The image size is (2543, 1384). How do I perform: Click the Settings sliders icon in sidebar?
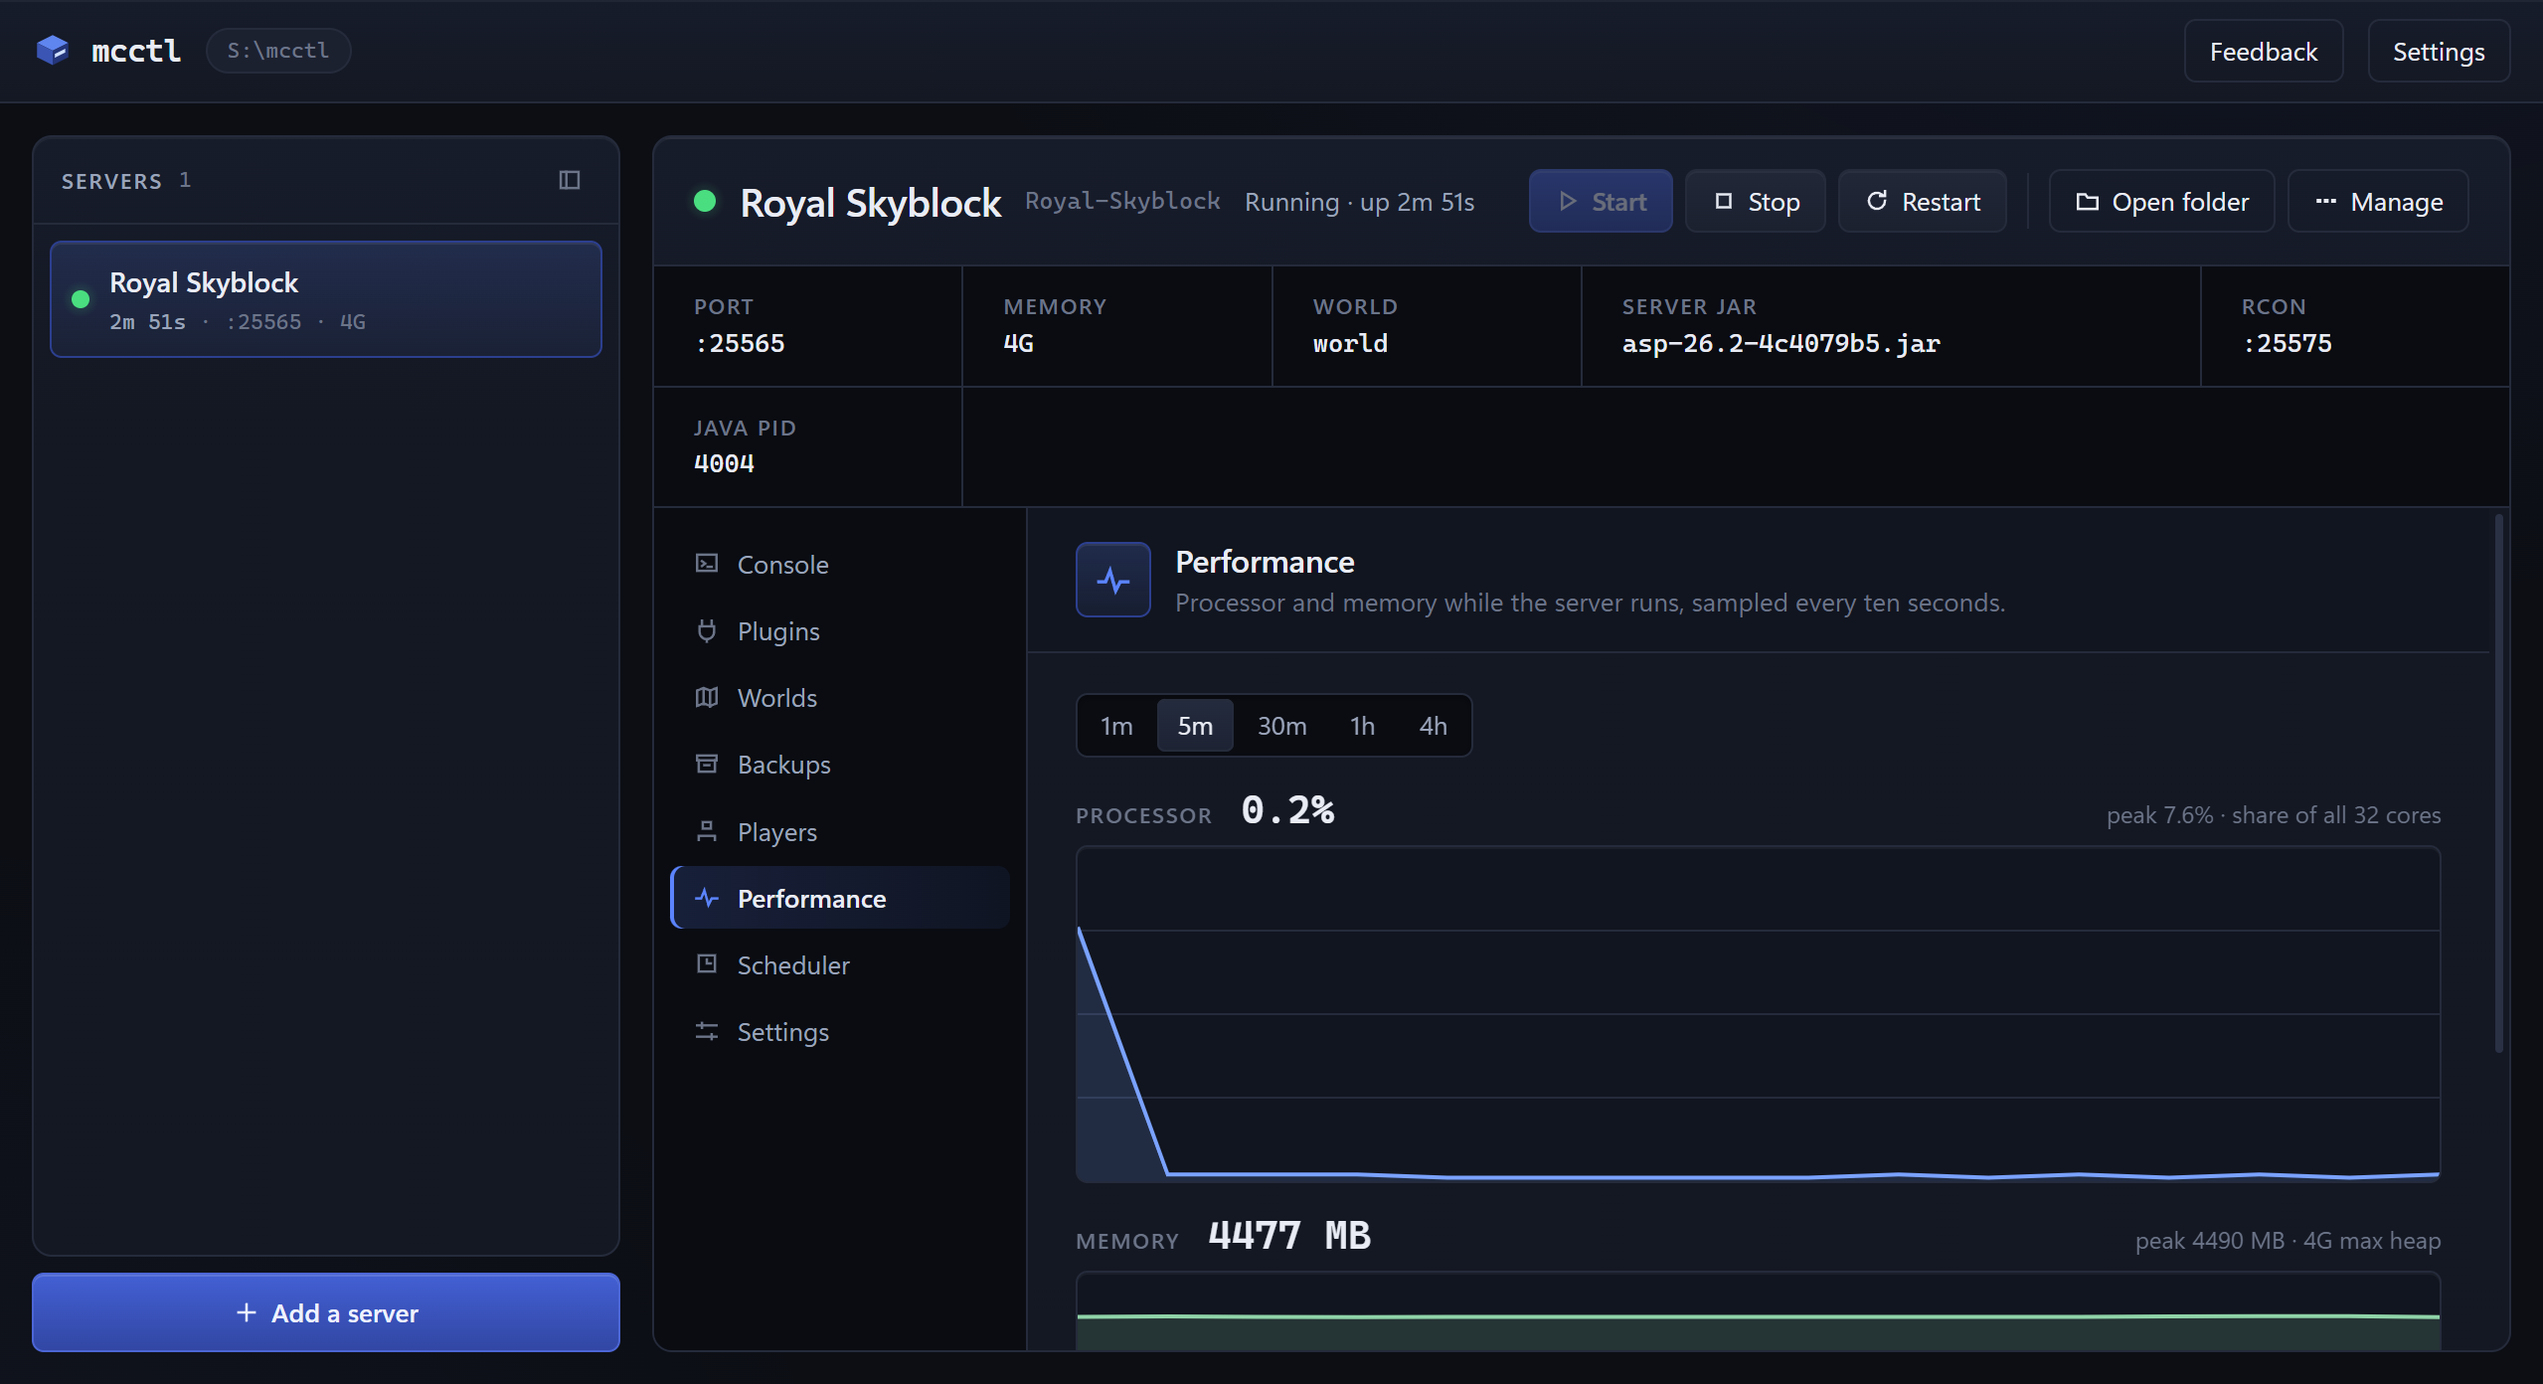(x=707, y=1031)
